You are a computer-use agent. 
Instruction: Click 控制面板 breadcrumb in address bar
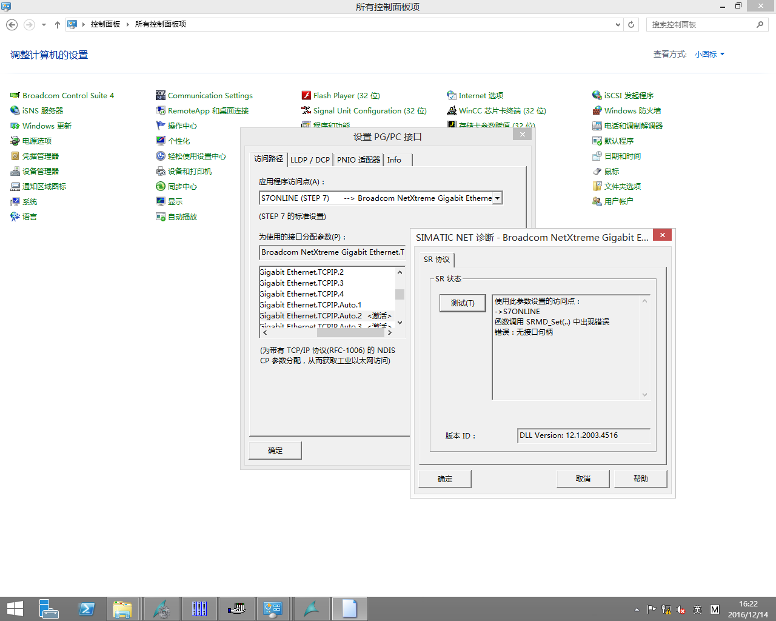tap(105, 24)
